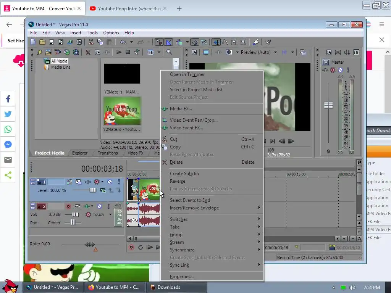
Task: Open Track FX on audio track 2
Action: pos(87,206)
